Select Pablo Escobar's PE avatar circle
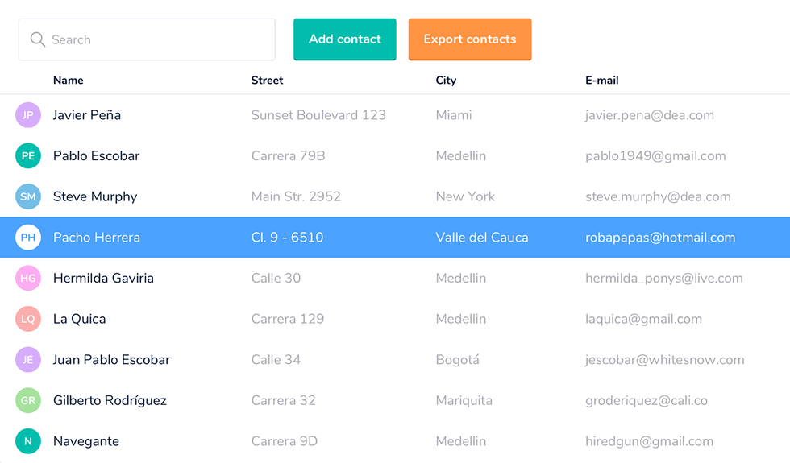Screen dimensions: 790x463 pyautogui.click(x=28, y=155)
